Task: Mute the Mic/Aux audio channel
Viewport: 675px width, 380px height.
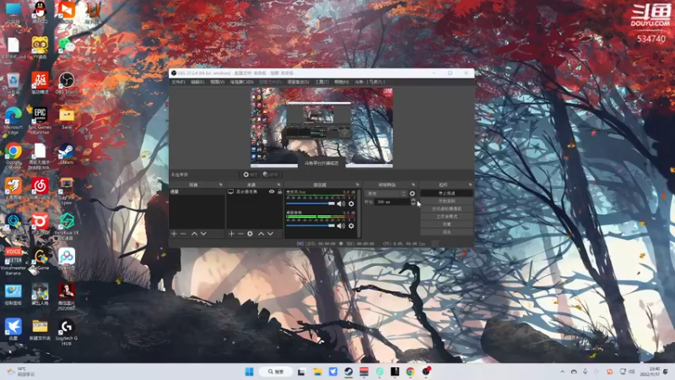Action: point(341,204)
